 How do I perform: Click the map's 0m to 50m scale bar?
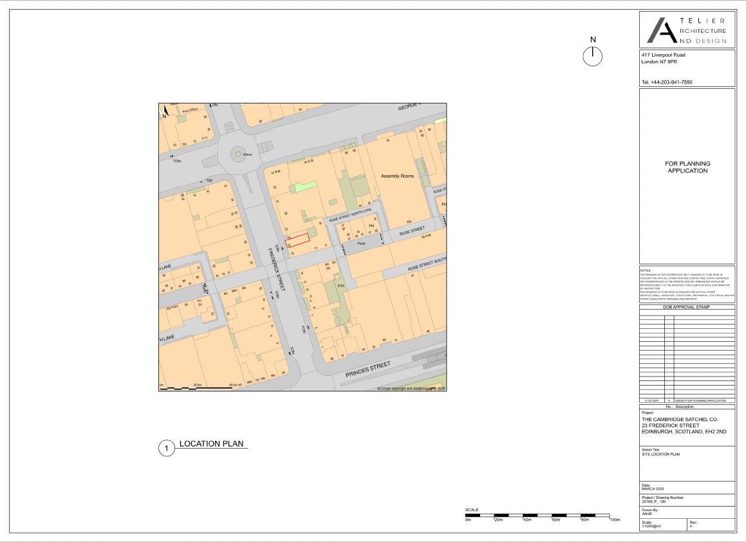200,388
